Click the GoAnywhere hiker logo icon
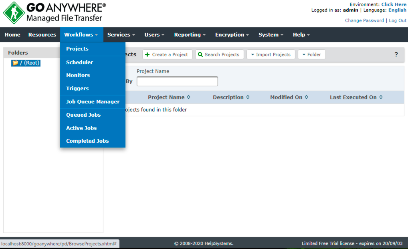This screenshot has height=249, width=408. (14, 13)
